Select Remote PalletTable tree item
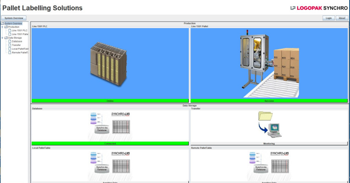 20,53
